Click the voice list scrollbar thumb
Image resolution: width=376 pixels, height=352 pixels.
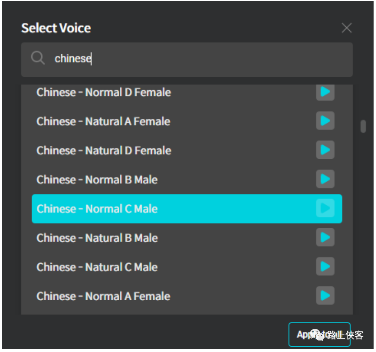363,126
